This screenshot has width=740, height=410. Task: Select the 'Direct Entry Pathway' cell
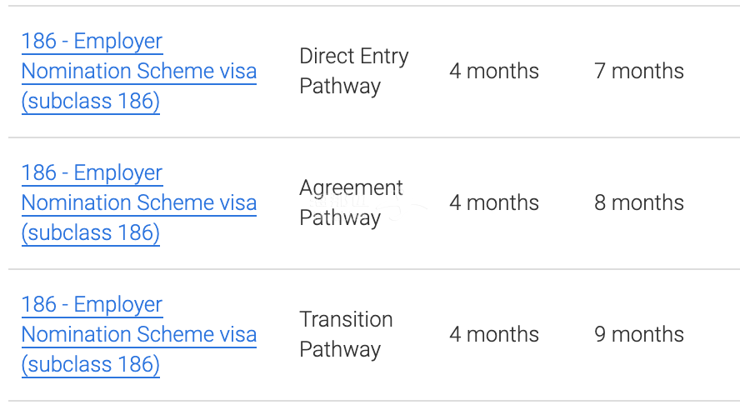pyautogui.click(x=353, y=71)
